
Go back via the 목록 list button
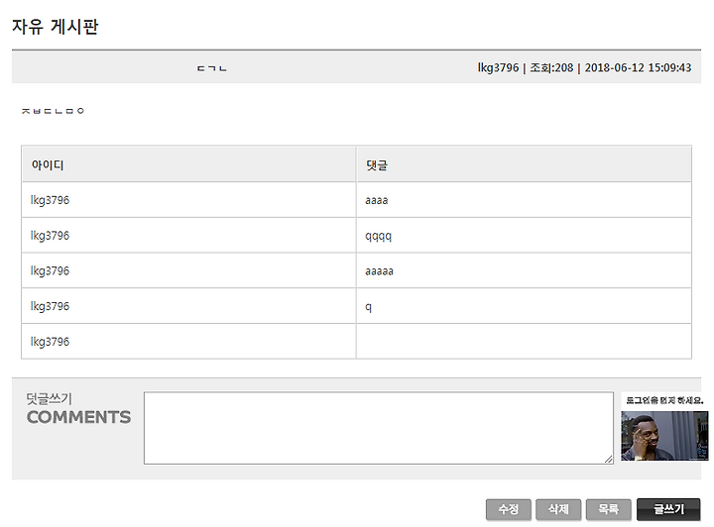(x=608, y=509)
